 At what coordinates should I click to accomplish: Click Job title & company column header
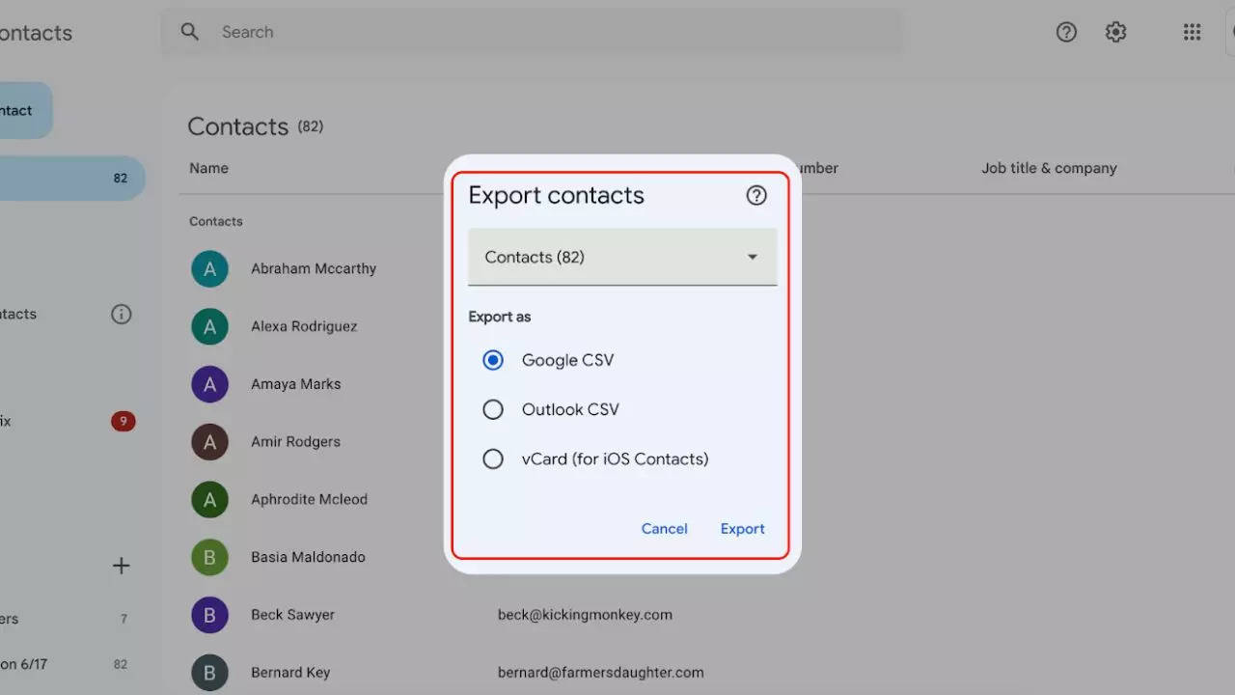(x=1049, y=168)
